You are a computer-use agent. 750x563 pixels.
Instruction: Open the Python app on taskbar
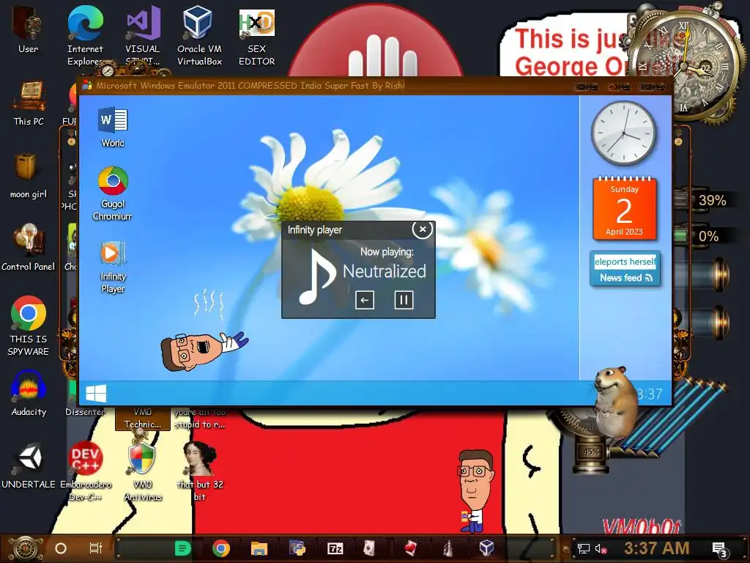(297, 548)
